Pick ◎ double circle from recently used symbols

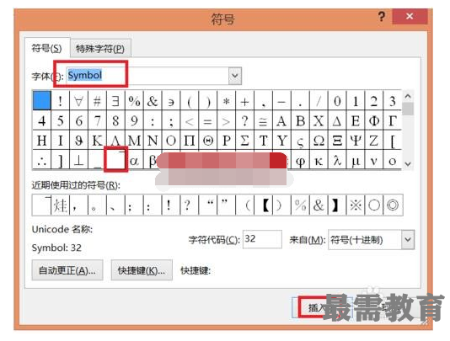click(x=393, y=205)
